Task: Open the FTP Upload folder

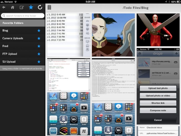Action: click(x=23, y=54)
